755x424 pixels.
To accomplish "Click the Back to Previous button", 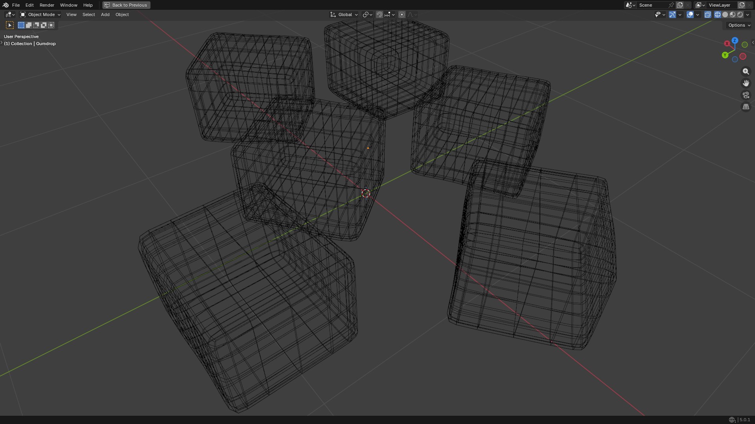I will [x=126, y=5].
